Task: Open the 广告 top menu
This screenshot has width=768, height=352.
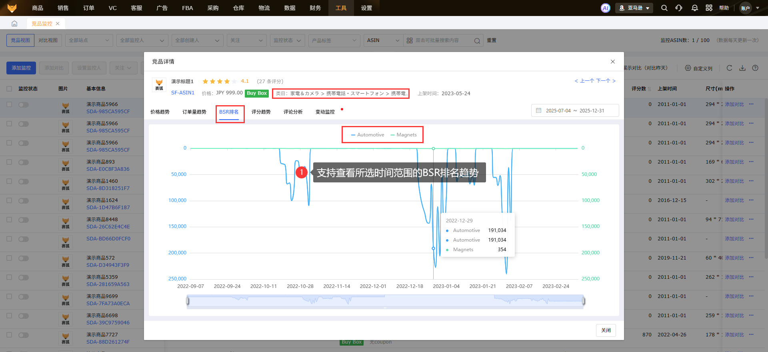Action: pyautogui.click(x=162, y=8)
